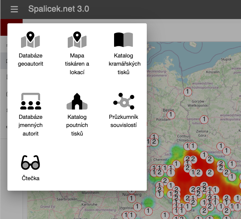This screenshot has width=241, height=219.
Task: Click the chapel pilgrimage prints icon
Action: click(x=77, y=101)
